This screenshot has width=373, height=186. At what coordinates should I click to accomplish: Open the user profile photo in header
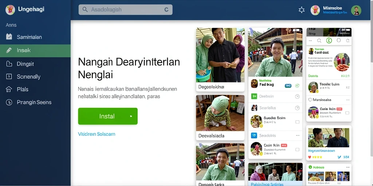click(x=356, y=10)
